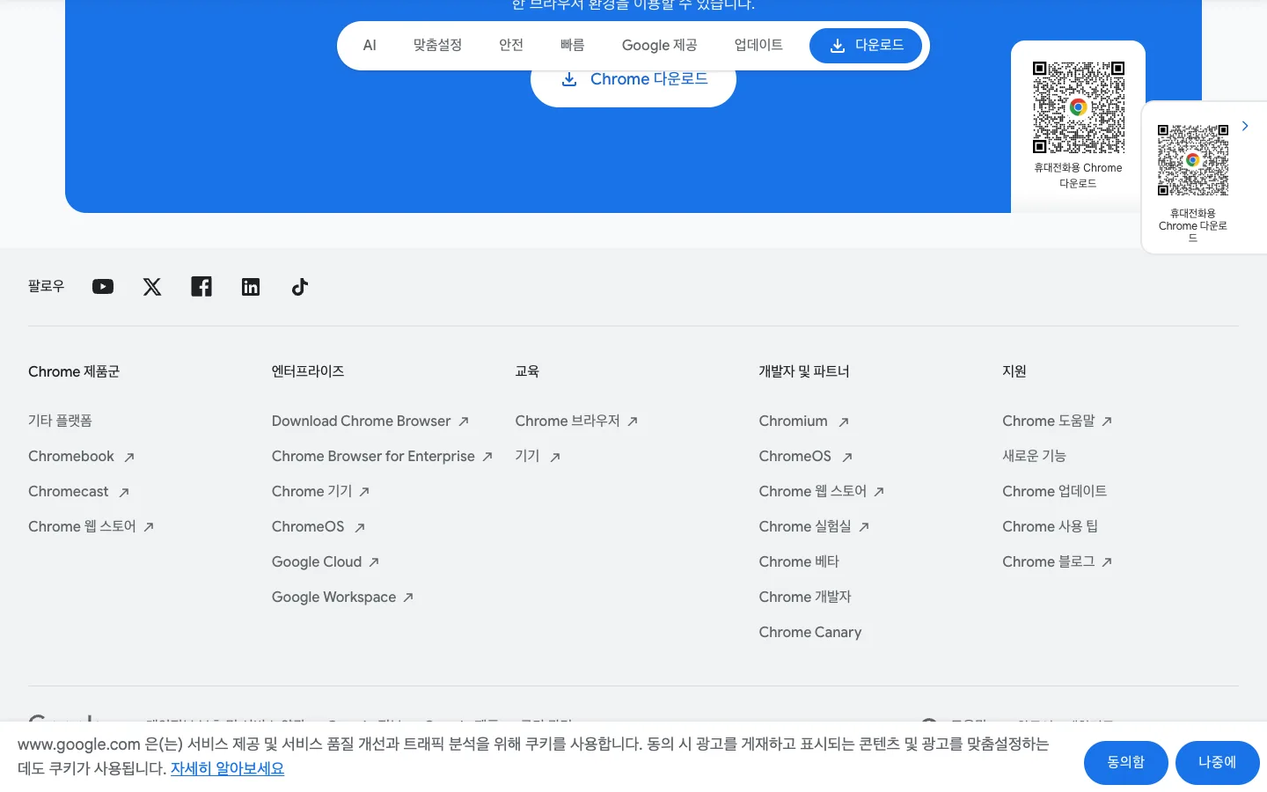Image resolution: width=1267 pixels, height=792 pixels.
Task: Select the Google 제공 tab
Action: tap(660, 45)
